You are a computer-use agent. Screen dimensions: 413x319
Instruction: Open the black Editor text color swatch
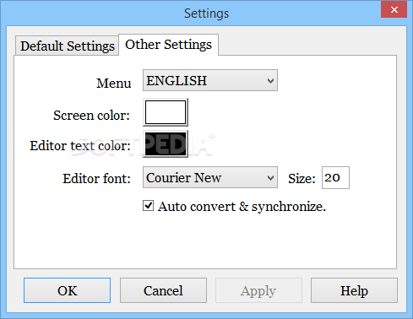point(166,144)
